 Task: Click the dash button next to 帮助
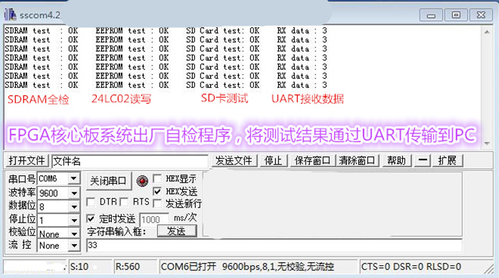tap(423, 161)
